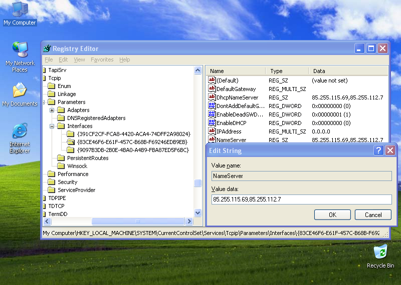Open My Documents desktop icon
401x285 pixels.
tap(20, 94)
